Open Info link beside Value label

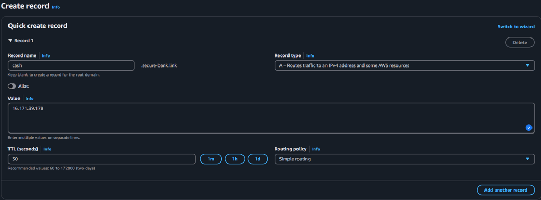pyautogui.click(x=30, y=98)
